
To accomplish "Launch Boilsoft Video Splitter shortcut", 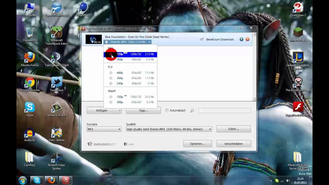I will click(x=57, y=161).
